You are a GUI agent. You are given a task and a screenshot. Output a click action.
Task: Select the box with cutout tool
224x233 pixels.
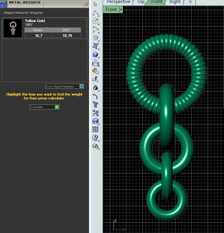(96, 121)
